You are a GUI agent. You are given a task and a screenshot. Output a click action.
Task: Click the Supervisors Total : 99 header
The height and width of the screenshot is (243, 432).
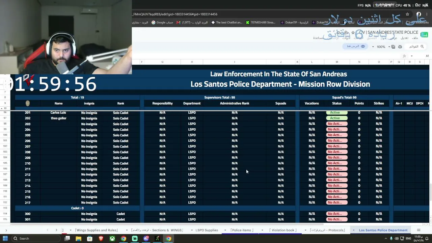point(220,98)
